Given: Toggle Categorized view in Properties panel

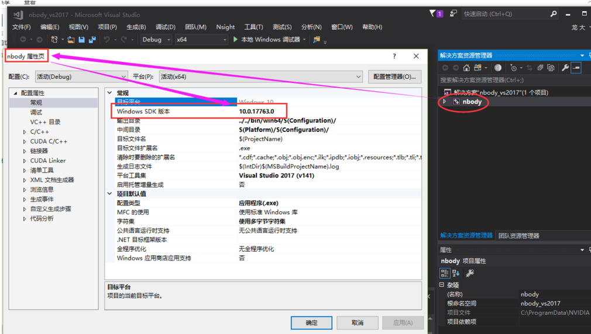Looking at the screenshot, I should pyautogui.click(x=445, y=273).
